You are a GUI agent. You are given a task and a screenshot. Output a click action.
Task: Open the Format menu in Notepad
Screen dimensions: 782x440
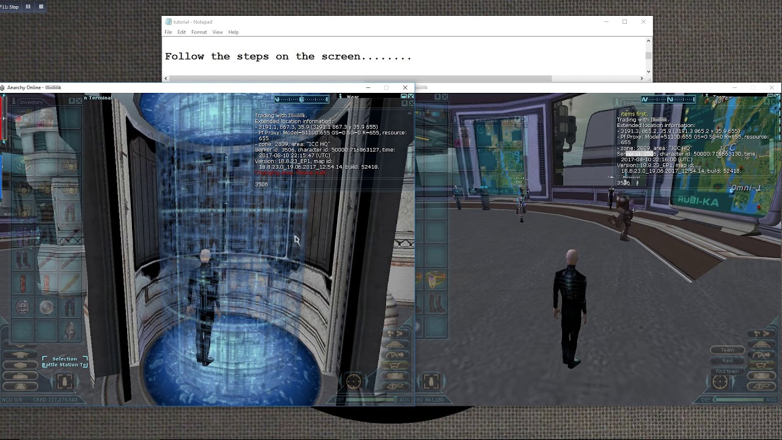[199, 32]
